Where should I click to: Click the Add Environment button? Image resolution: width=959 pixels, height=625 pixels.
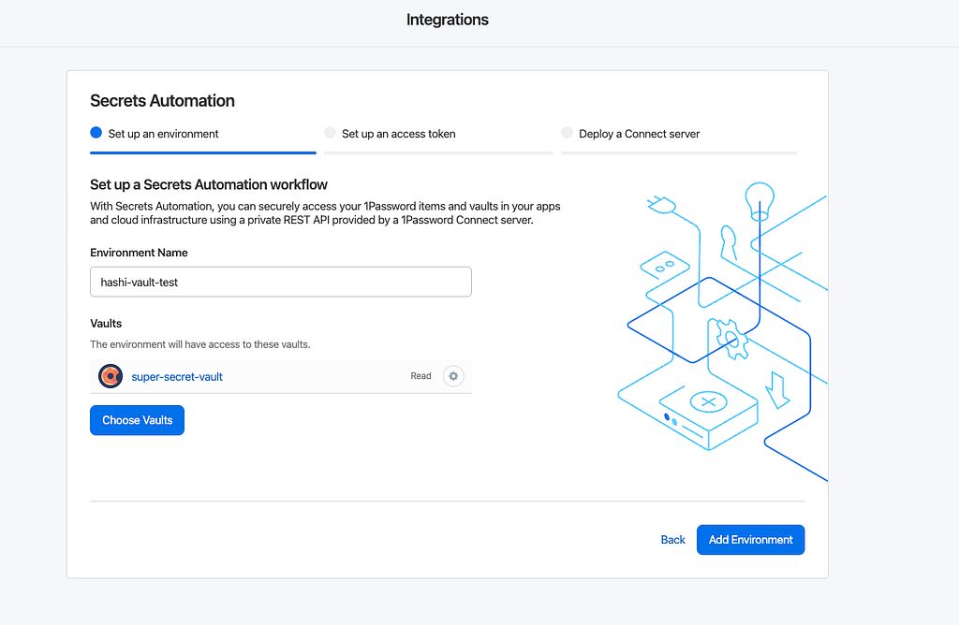pos(750,540)
